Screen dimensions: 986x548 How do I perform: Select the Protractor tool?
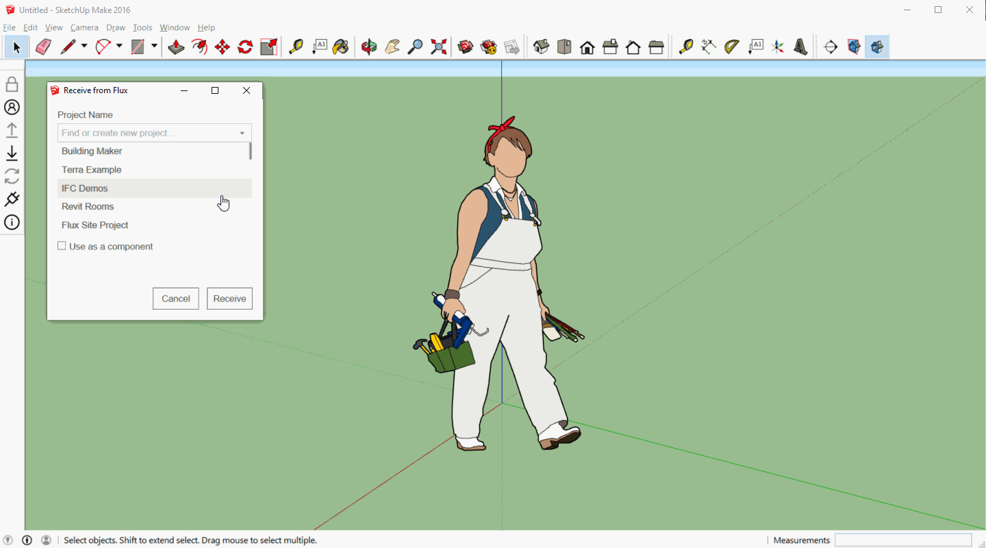click(x=732, y=47)
